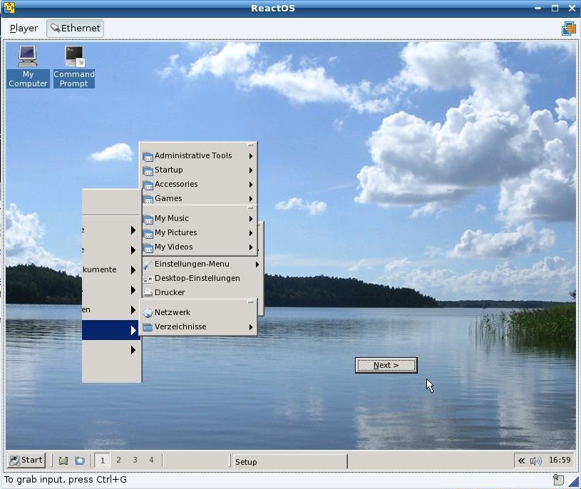Click the Drucker printer icon

148,293
